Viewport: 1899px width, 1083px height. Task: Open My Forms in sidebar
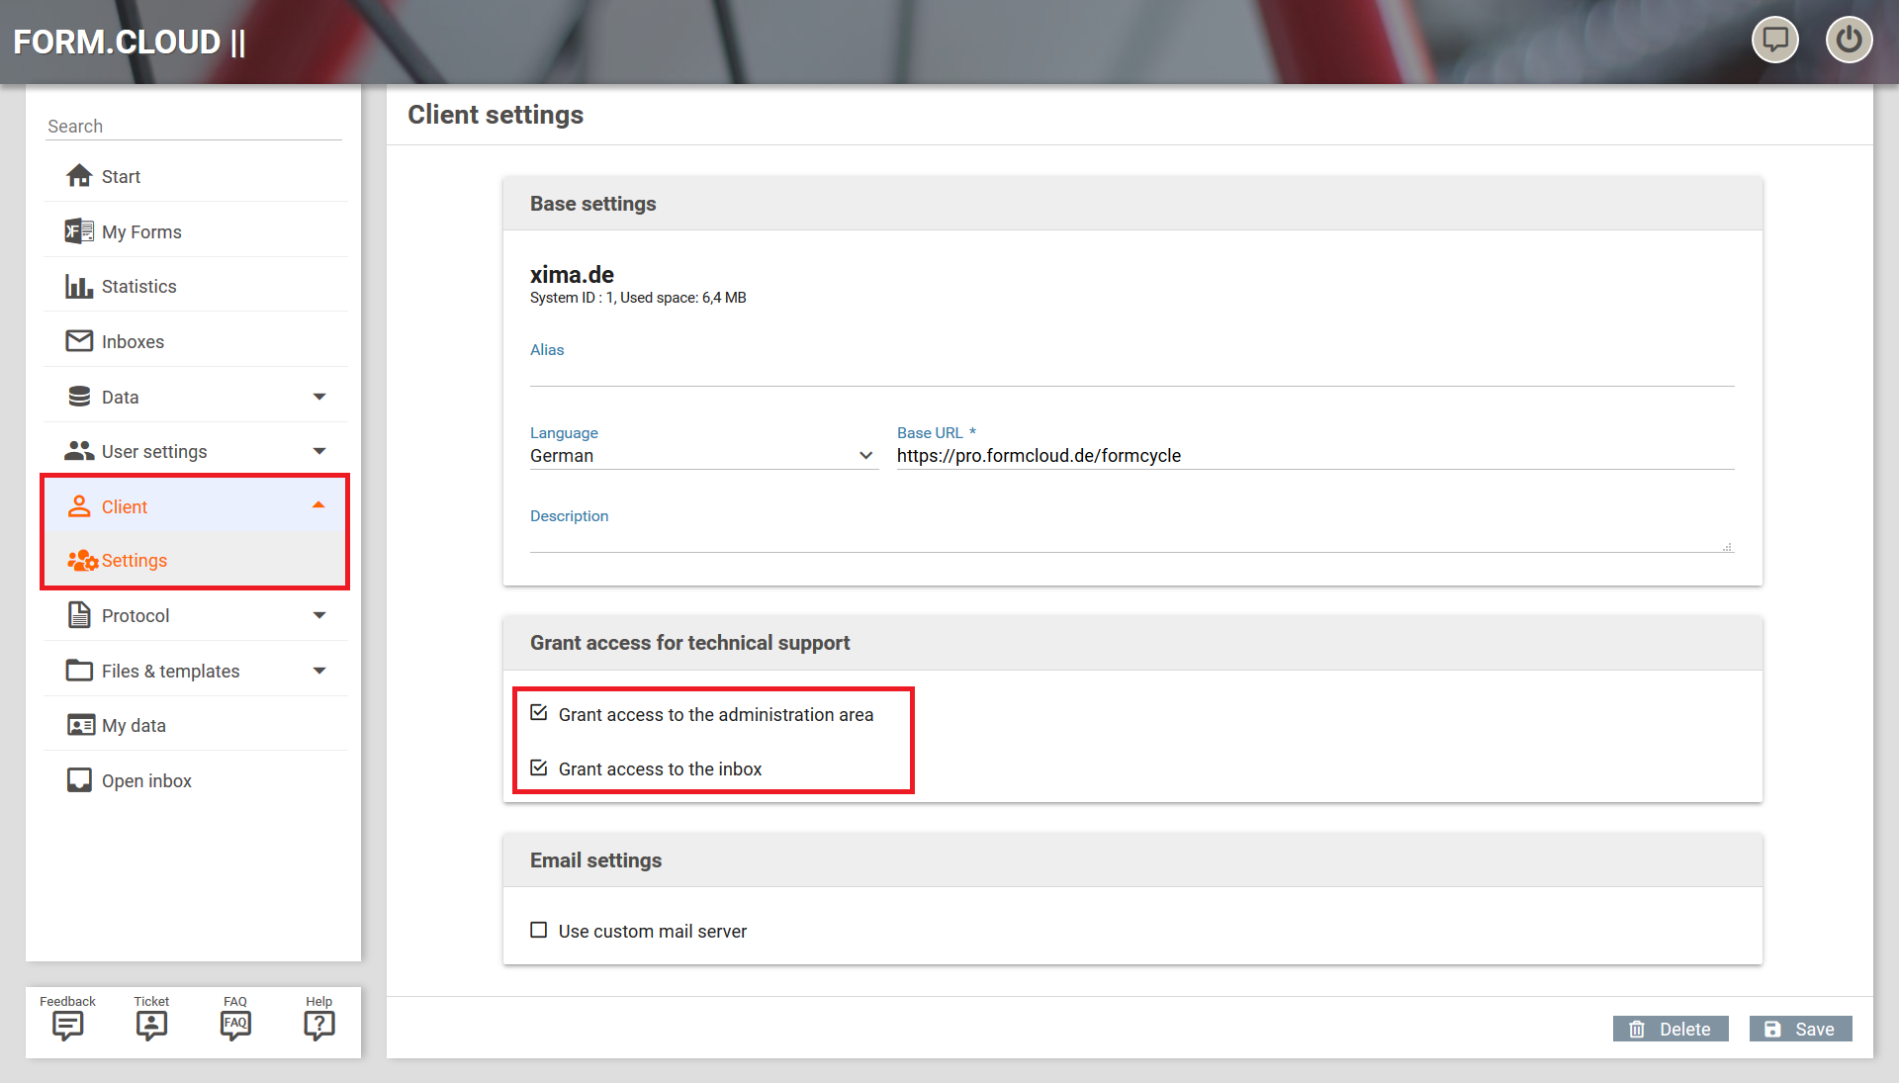(141, 231)
